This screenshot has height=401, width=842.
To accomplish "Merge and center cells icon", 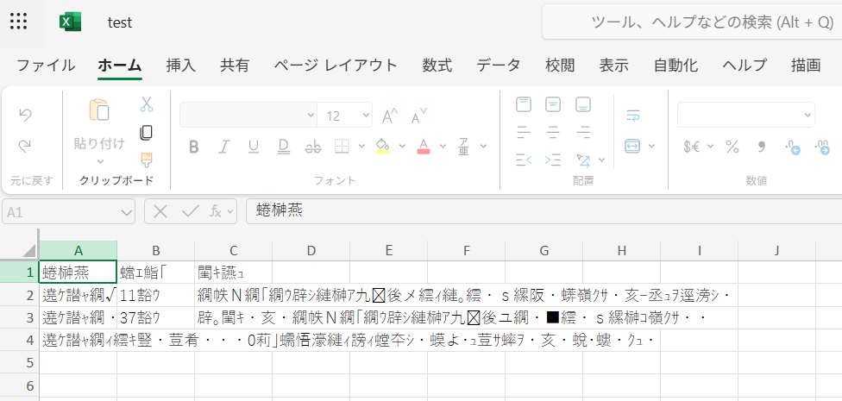I will tap(633, 146).
